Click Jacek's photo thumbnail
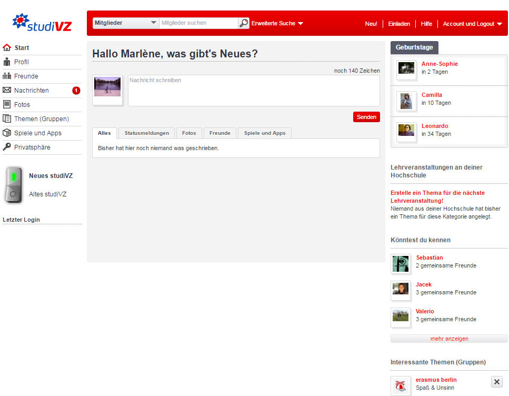Image resolution: width=509 pixels, height=396 pixels. 401,291
